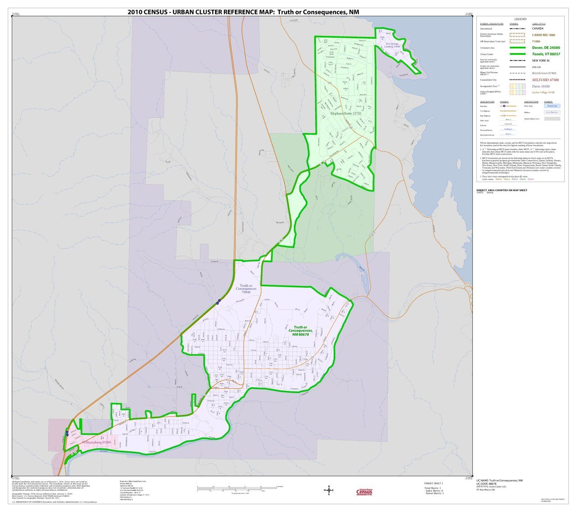Click the map title 'Truth or Consequences, NM'
The image size is (577, 512).
318,12
